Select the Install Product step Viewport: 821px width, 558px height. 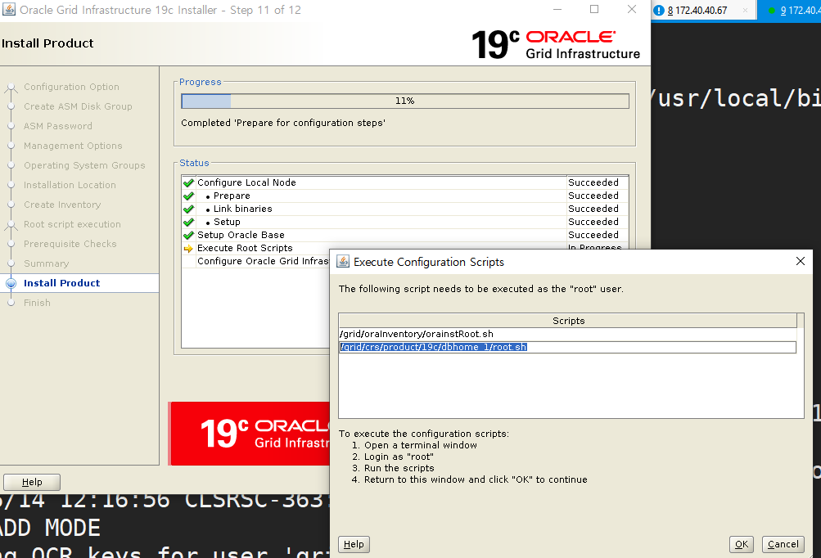61,283
